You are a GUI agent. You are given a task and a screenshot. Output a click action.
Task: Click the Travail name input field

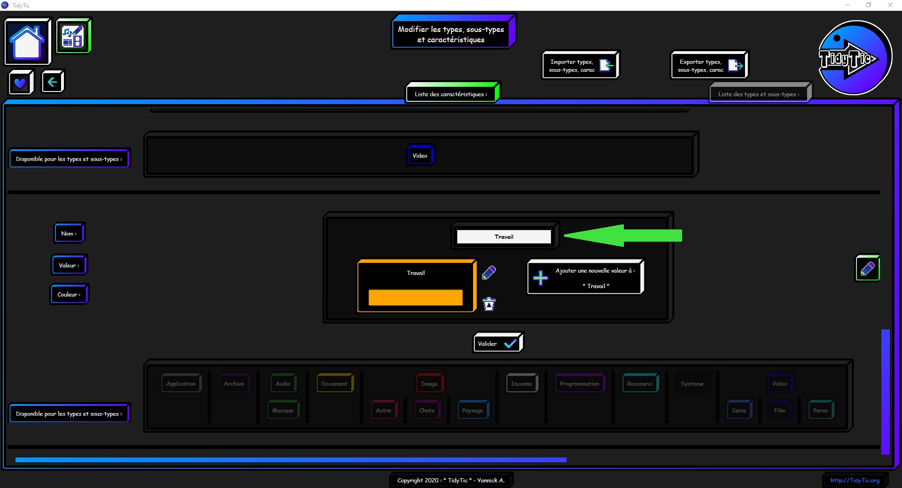click(504, 237)
